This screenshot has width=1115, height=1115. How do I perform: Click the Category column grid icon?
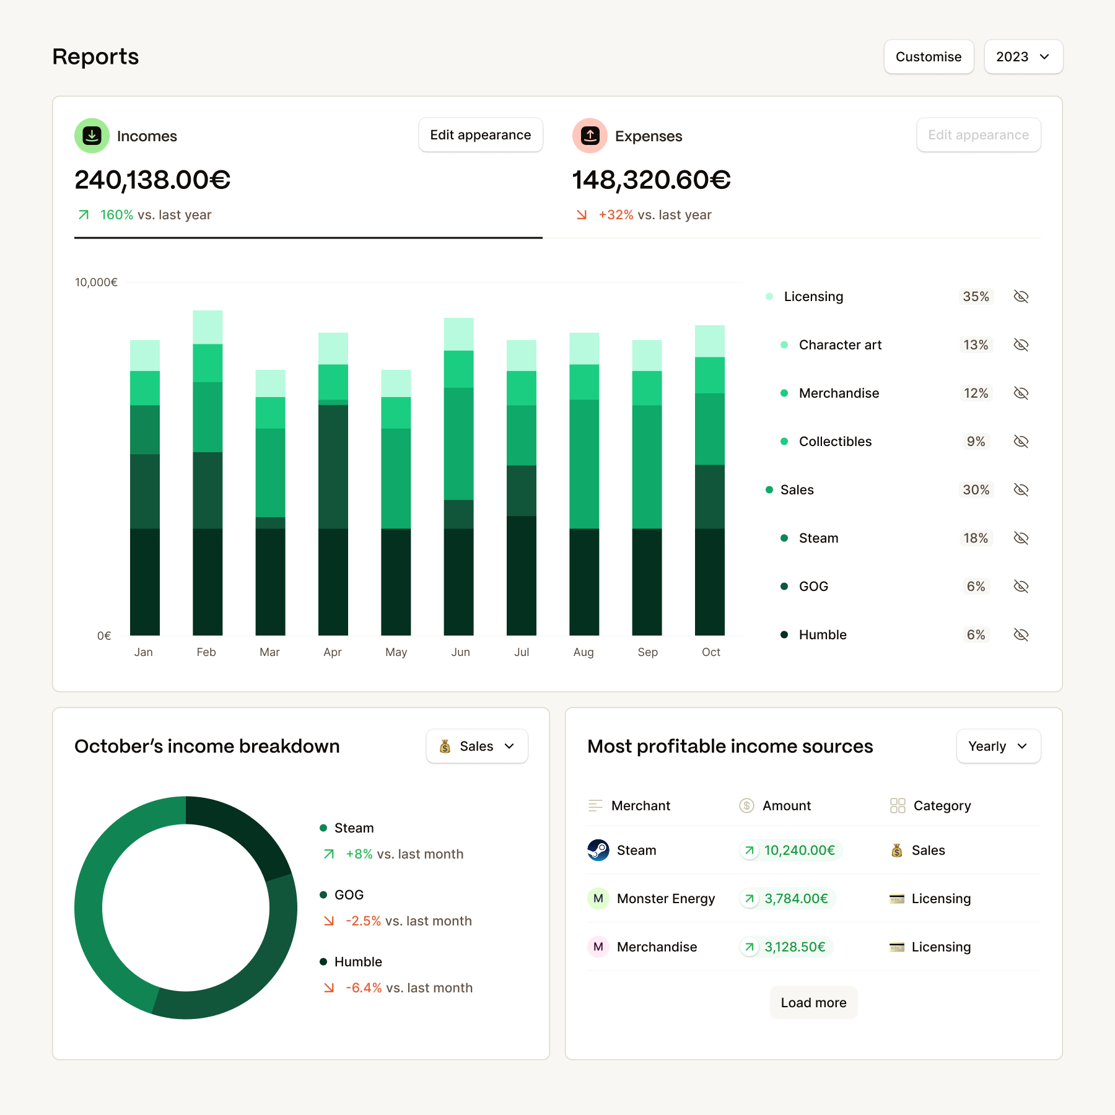coord(897,805)
